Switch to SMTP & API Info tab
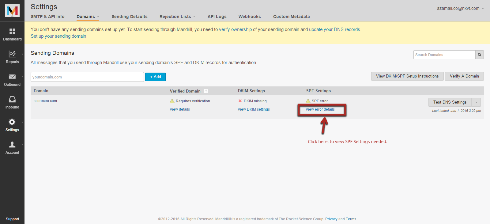Viewport: 490px width, 224px height. pos(48,17)
